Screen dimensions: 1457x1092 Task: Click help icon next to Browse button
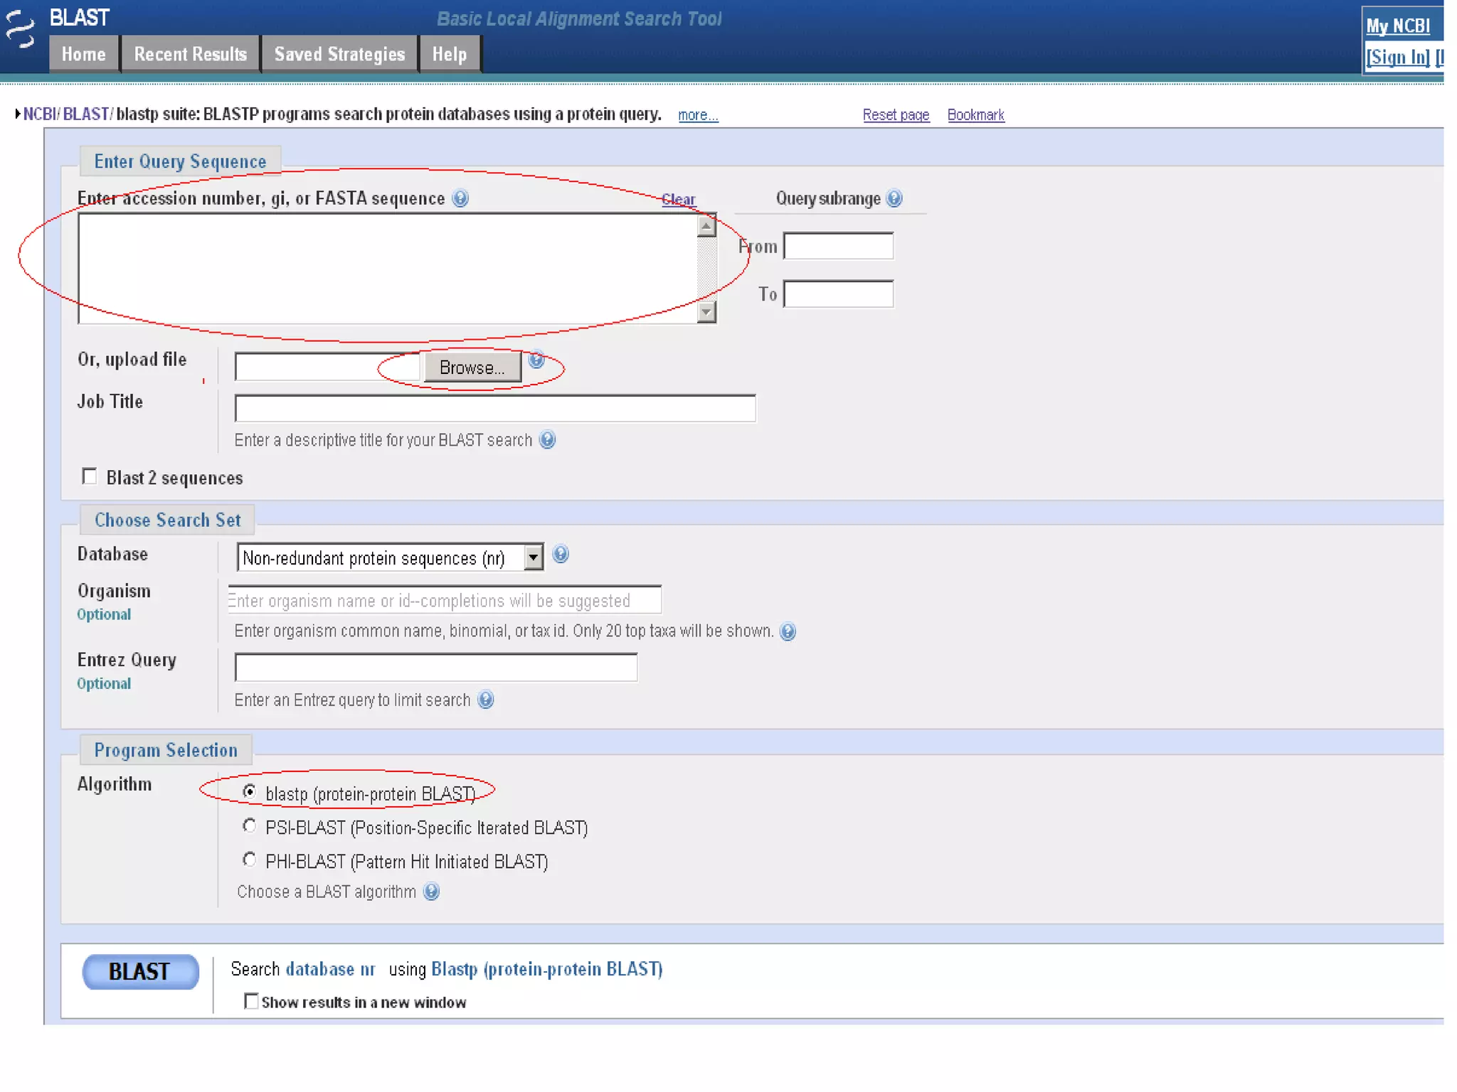(536, 360)
